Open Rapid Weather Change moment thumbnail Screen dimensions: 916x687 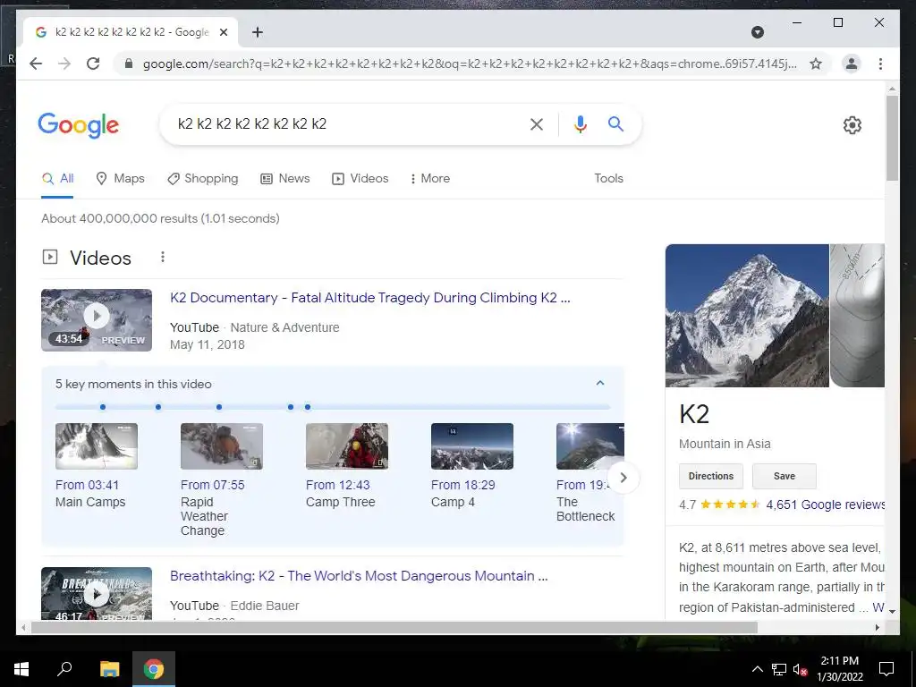[222, 446]
